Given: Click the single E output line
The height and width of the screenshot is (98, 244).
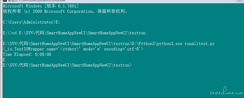Looking at the screenshot, I should pos(4,60).
